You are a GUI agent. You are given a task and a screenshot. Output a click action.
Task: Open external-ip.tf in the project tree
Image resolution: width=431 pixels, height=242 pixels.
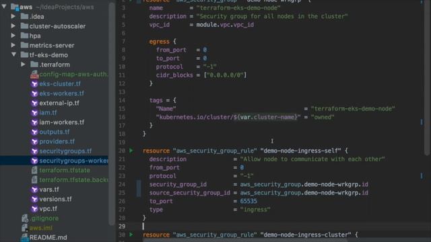click(x=59, y=103)
